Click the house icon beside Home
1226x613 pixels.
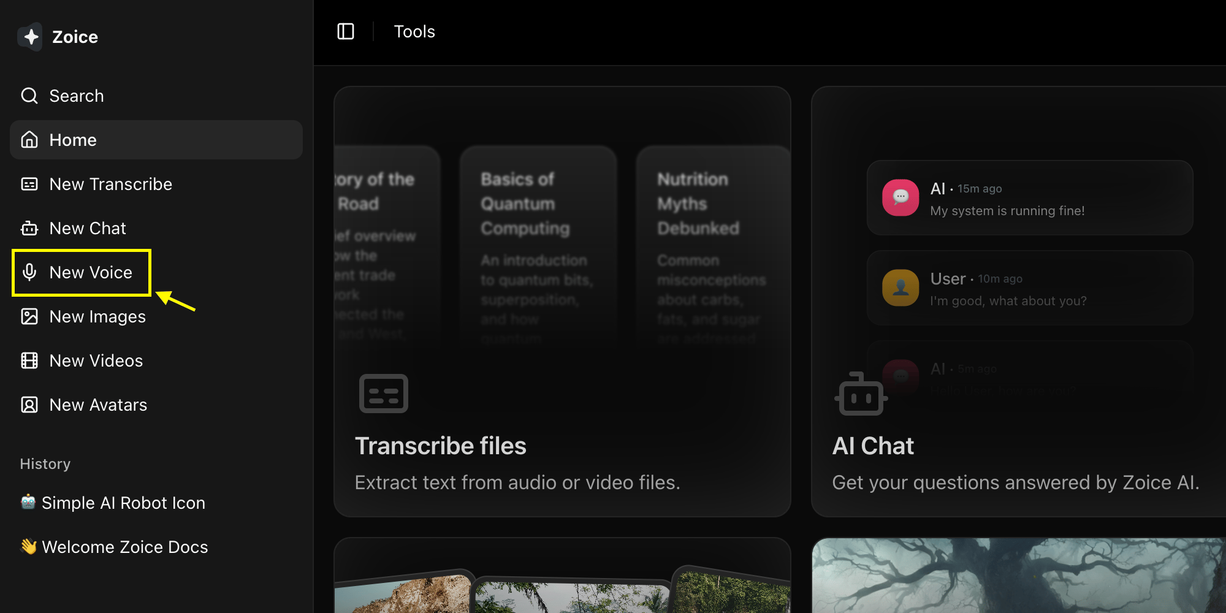click(29, 140)
